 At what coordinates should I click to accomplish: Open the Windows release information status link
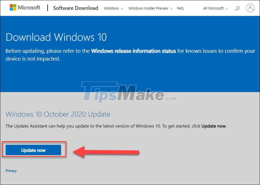click(x=134, y=51)
